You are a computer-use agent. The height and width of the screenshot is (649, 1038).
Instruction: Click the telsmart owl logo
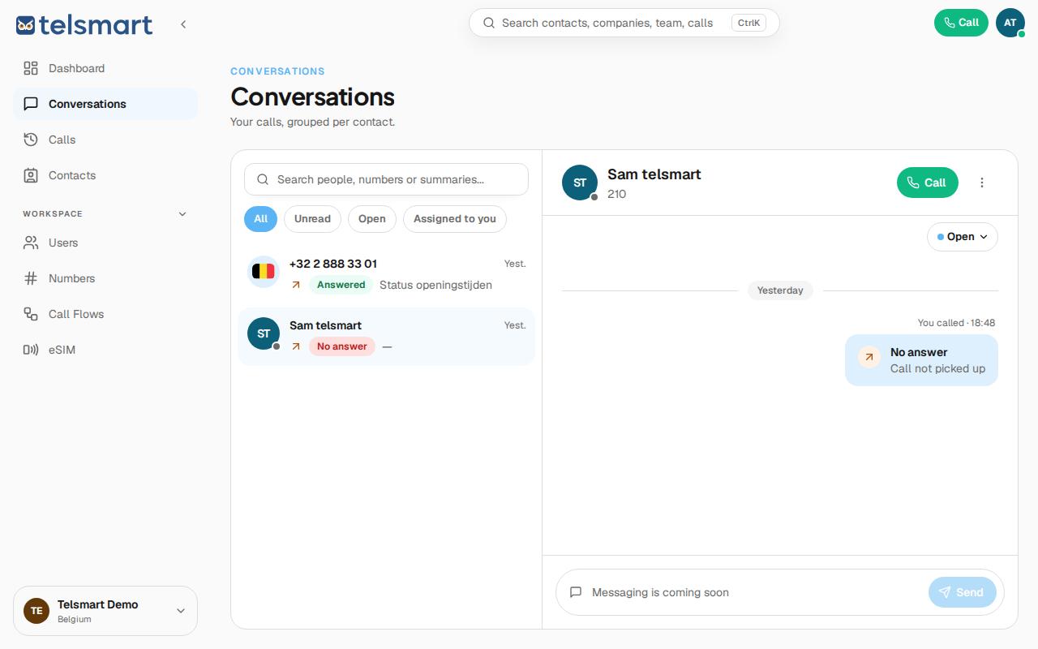click(x=84, y=24)
